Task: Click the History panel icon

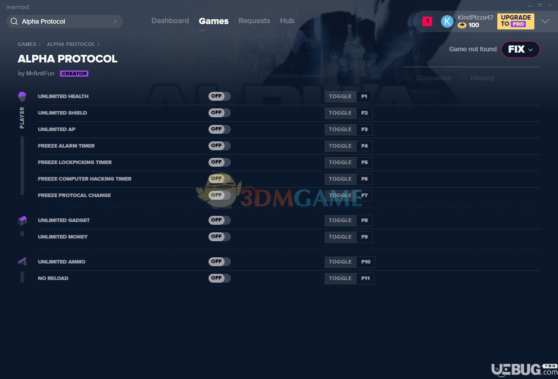Action: (x=464, y=78)
